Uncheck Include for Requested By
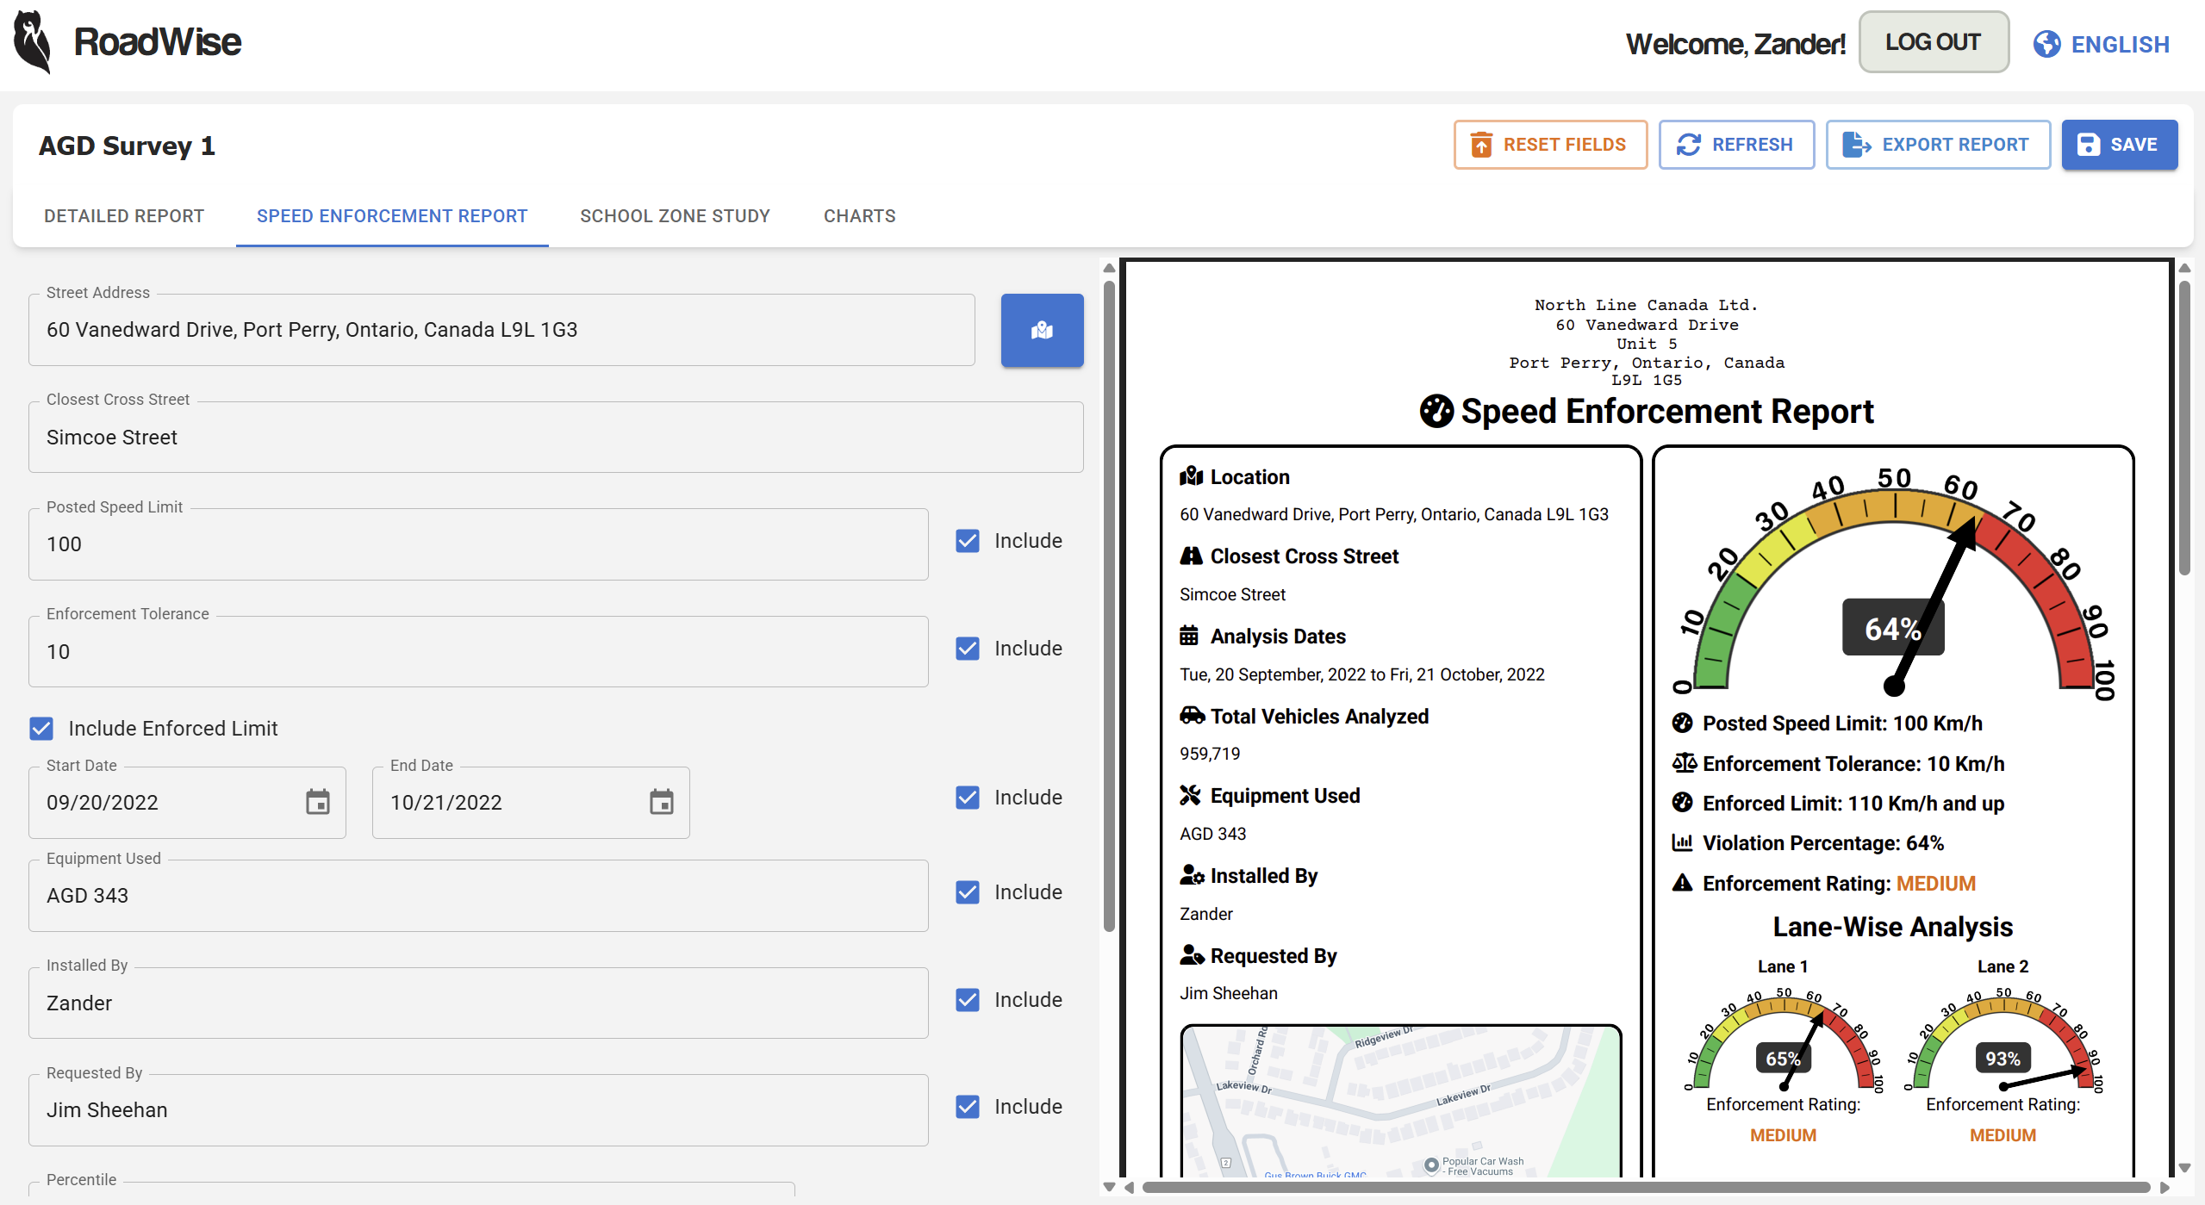The height and width of the screenshot is (1205, 2205). 967,1107
